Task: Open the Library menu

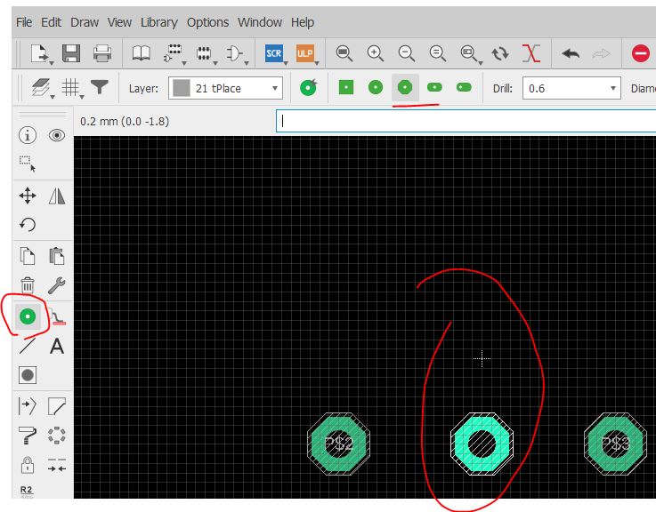Action: (x=159, y=22)
